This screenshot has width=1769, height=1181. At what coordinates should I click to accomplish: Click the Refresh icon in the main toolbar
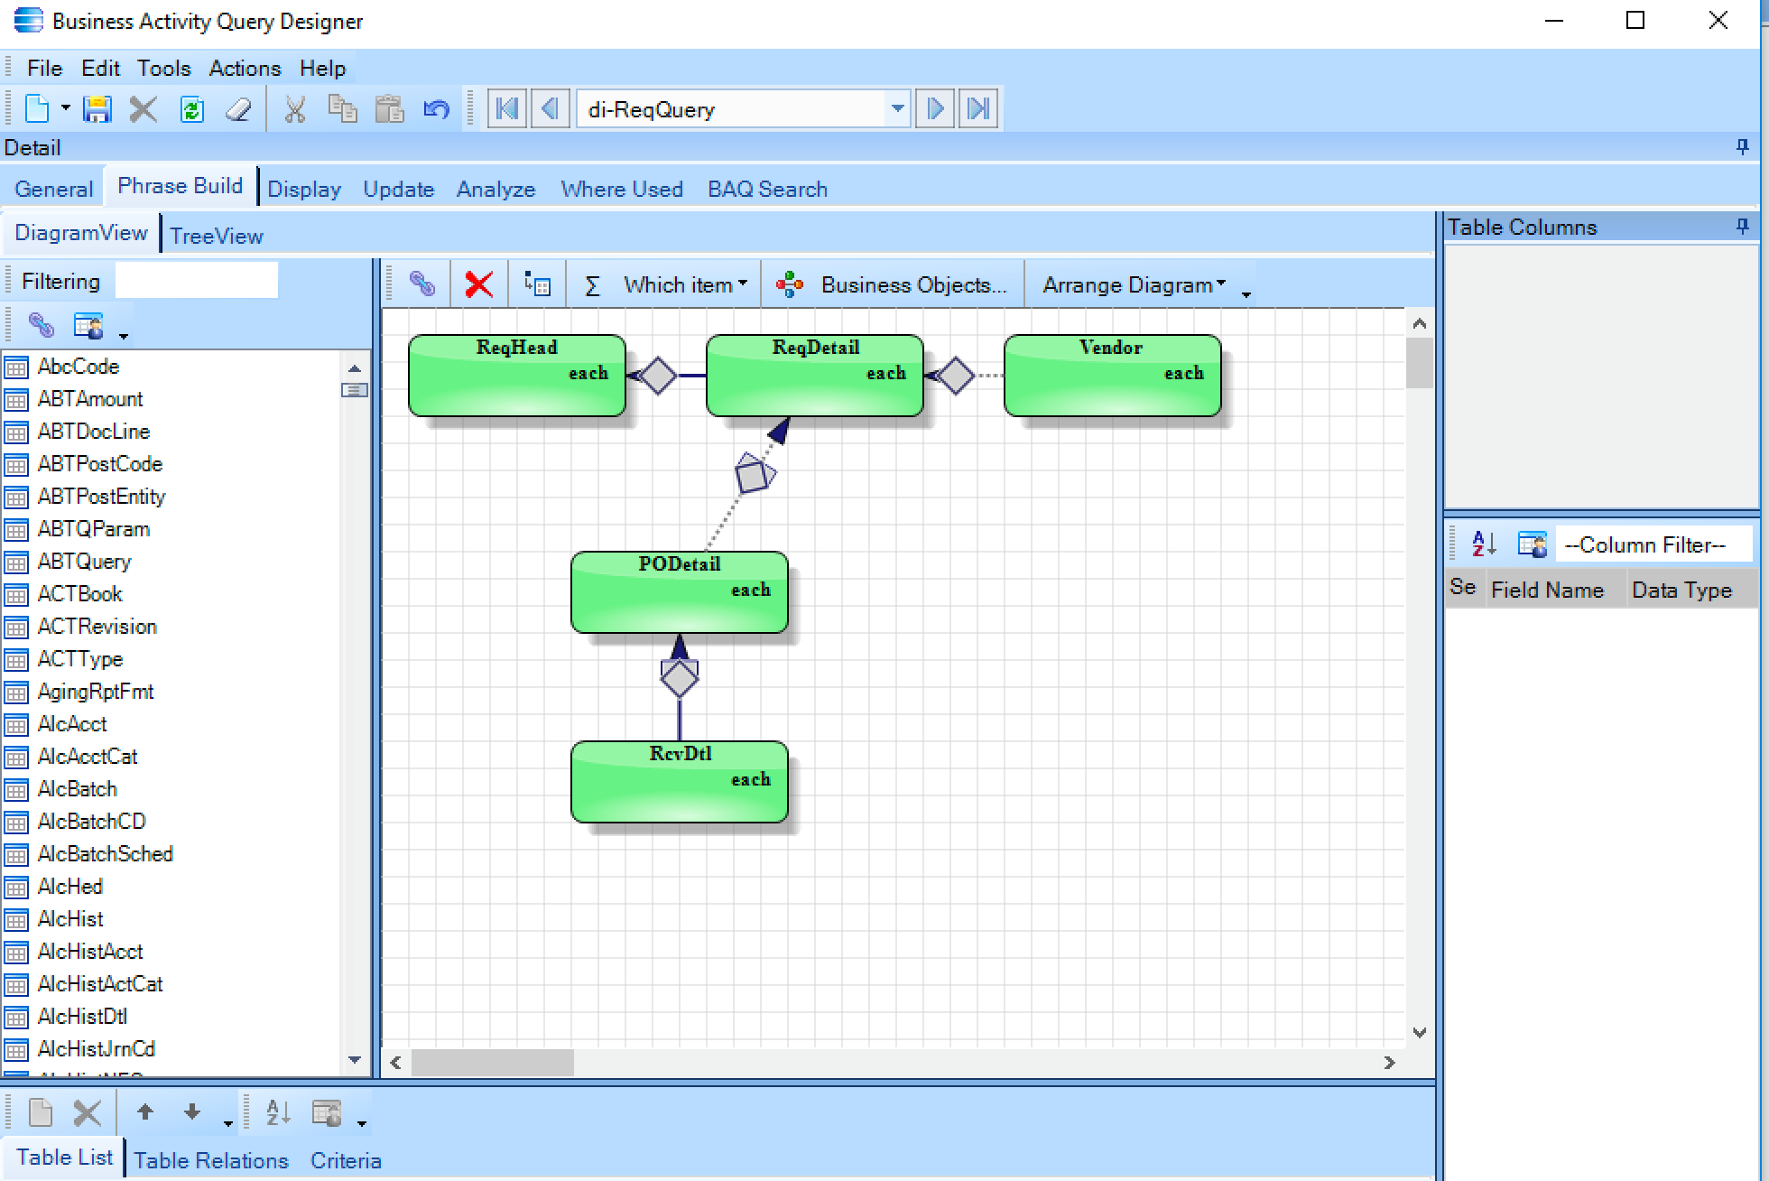(x=191, y=109)
